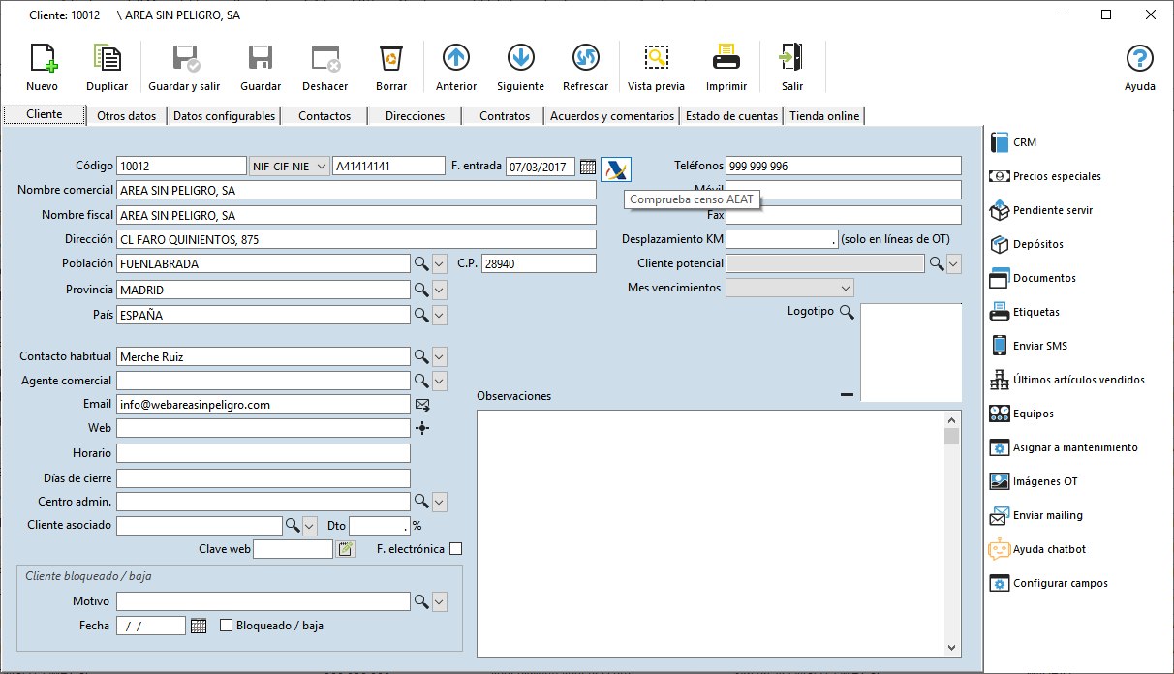Viewport: 1174px width, 674px height.
Task: Focus the Observaciones text area
Action: point(710,533)
